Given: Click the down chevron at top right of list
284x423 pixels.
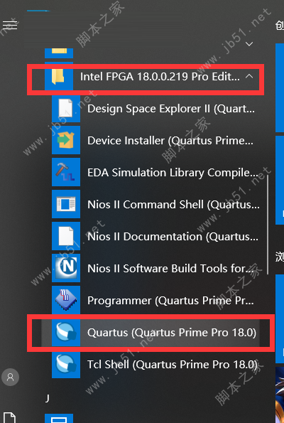Looking at the screenshot, I should tap(249, 43).
